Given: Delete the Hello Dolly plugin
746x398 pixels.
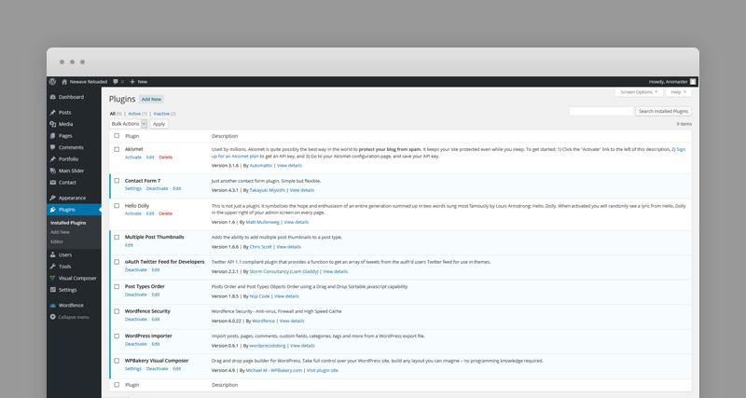Looking at the screenshot, I should 166,214.
